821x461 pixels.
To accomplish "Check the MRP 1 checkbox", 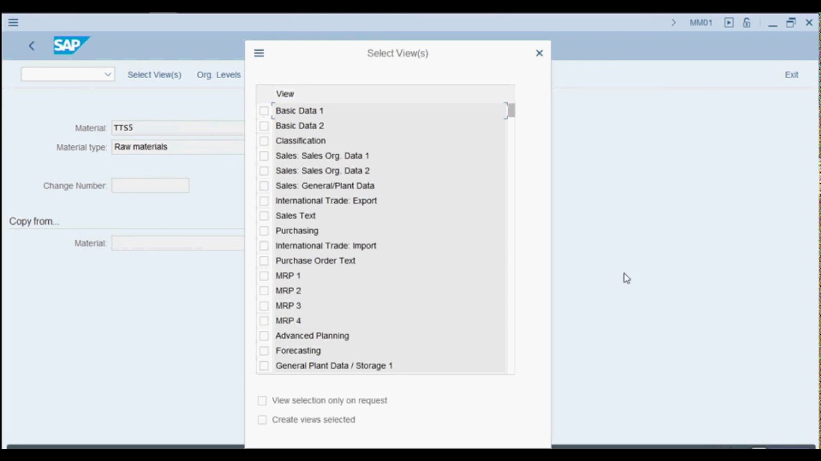I will (264, 276).
